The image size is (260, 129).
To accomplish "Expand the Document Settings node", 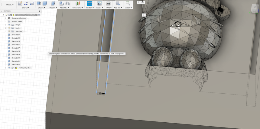I will pyautogui.click(x=5, y=18).
